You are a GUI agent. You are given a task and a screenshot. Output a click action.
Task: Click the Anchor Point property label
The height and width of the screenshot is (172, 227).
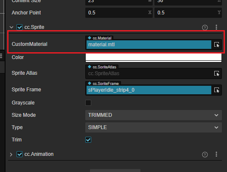tap(26, 13)
